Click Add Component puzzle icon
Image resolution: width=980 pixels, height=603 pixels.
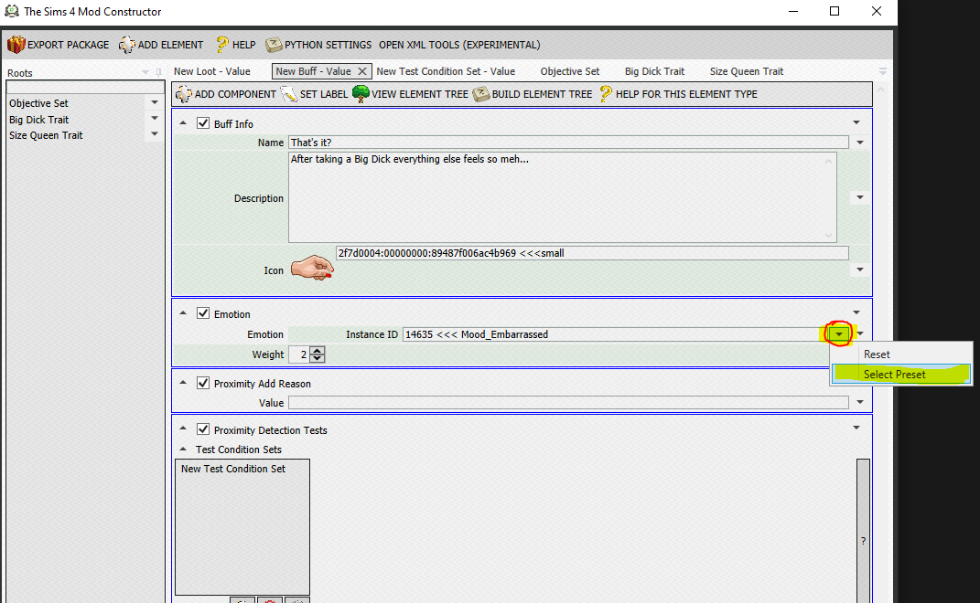184,94
